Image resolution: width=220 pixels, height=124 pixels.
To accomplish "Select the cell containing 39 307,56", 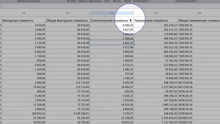I will pyautogui.click(x=156, y=91).
